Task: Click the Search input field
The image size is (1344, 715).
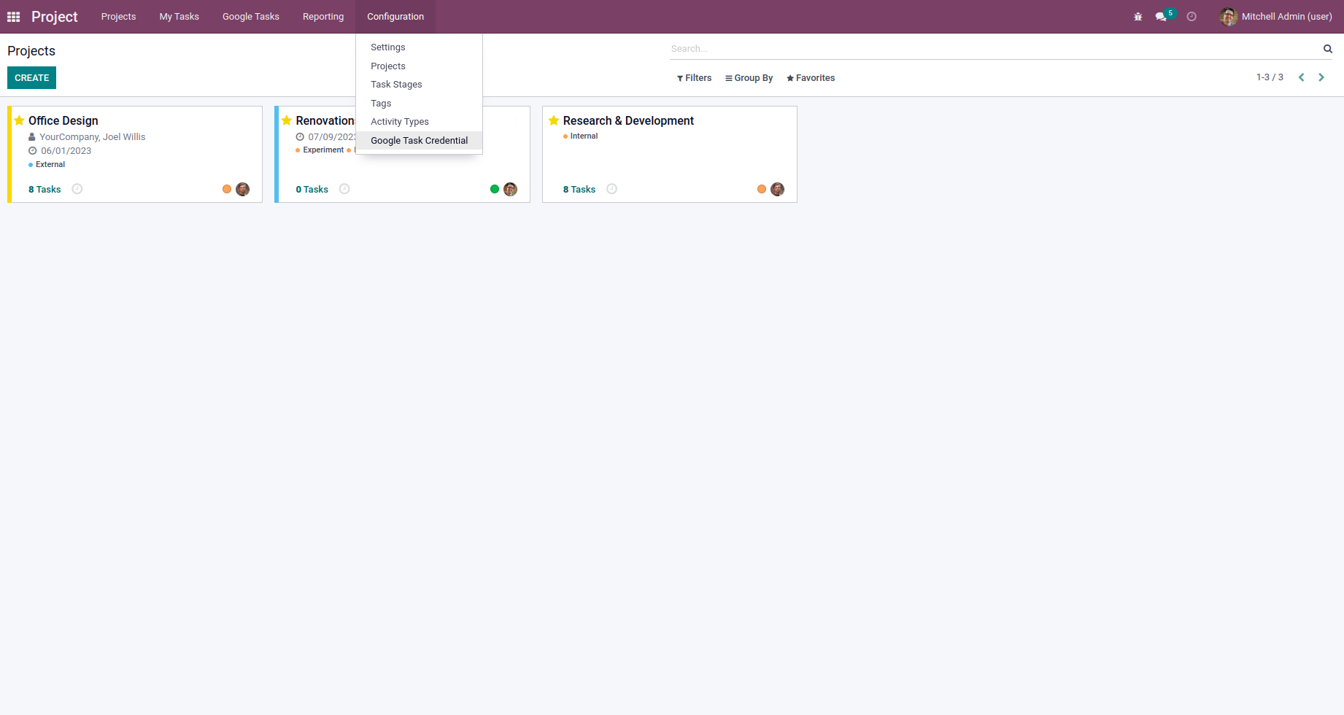Action: (995, 49)
